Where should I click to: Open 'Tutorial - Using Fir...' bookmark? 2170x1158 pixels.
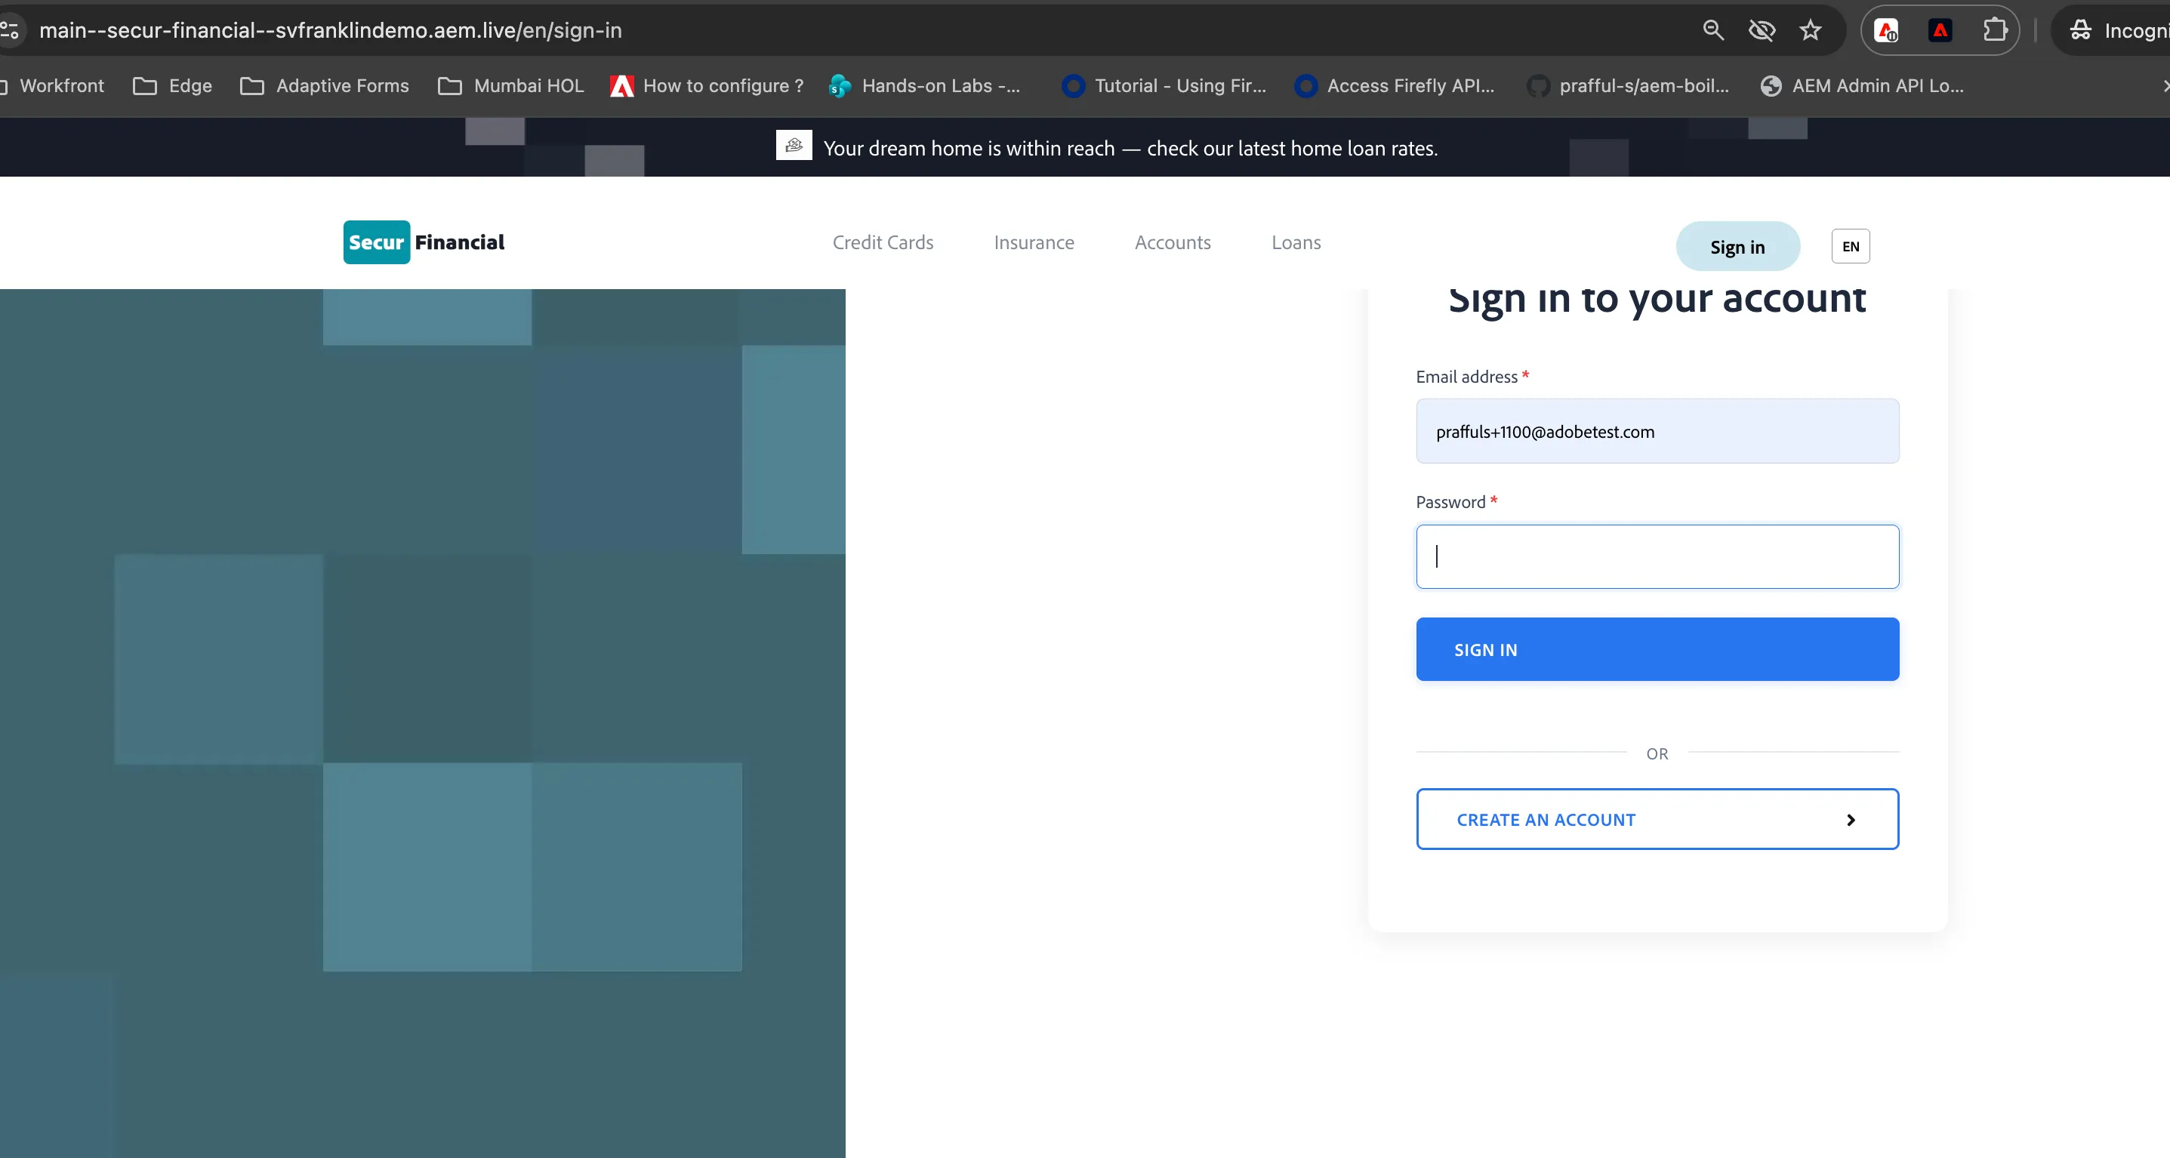(x=1165, y=86)
